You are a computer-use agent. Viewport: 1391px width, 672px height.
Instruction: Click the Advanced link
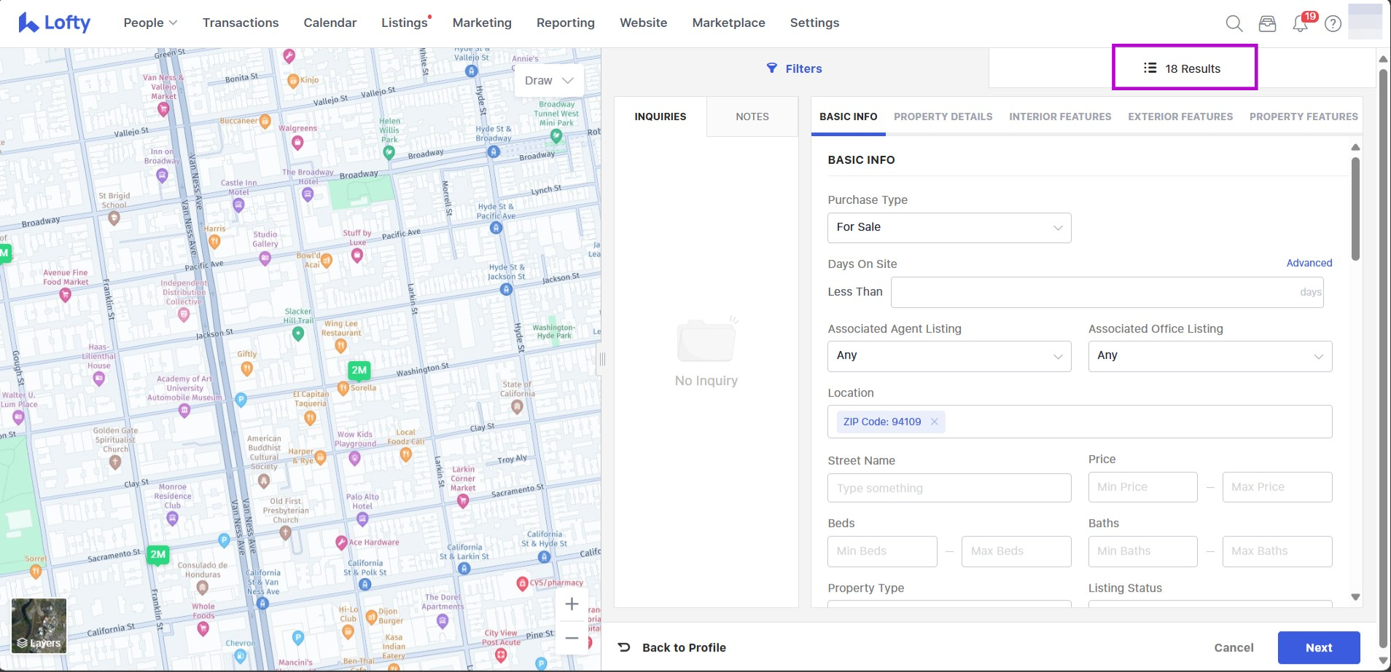(1309, 263)
